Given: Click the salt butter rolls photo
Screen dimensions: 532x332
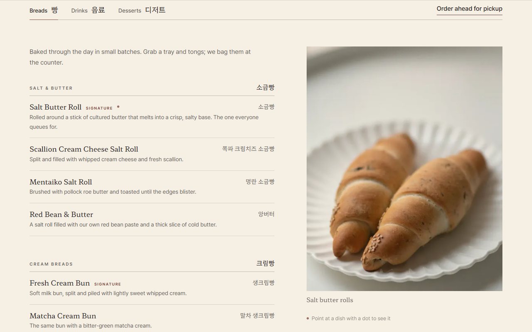Looking at the screenshot, I should [404, 168].
